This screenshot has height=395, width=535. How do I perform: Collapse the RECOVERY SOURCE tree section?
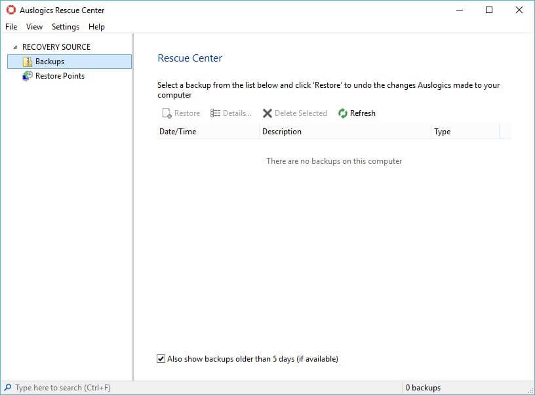(15, 47)
